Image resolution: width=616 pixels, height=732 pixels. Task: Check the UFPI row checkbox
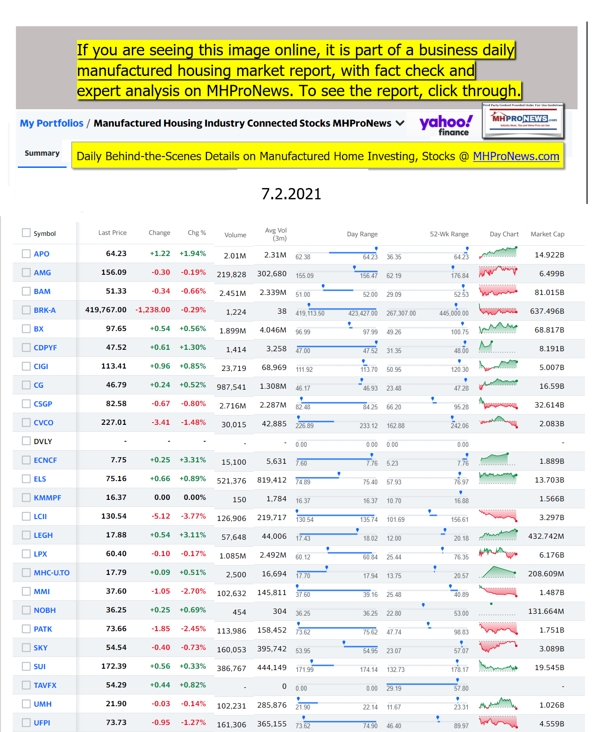coord(26,723)
